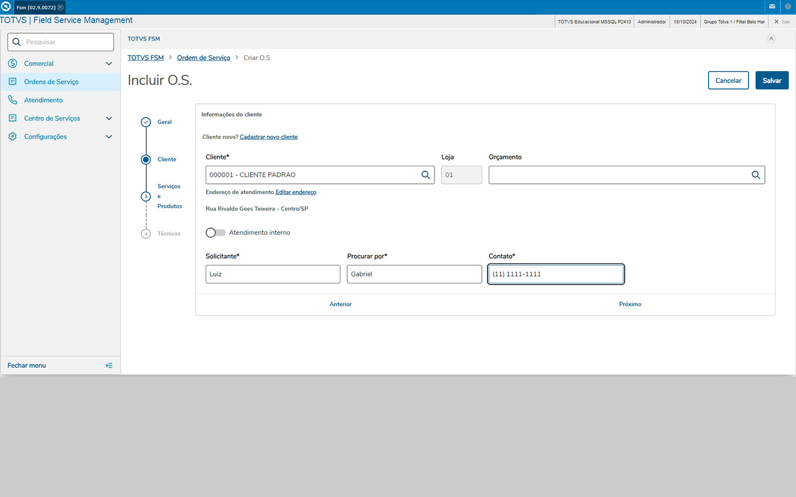The width and height of the screenshot is (796, 497).
Task: Click the Atendimento phone icon in sidebar
Action: [13, 100]
